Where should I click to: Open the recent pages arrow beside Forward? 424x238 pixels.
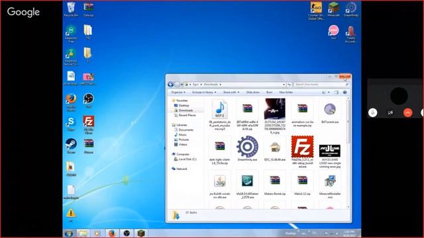pos(182,85)
